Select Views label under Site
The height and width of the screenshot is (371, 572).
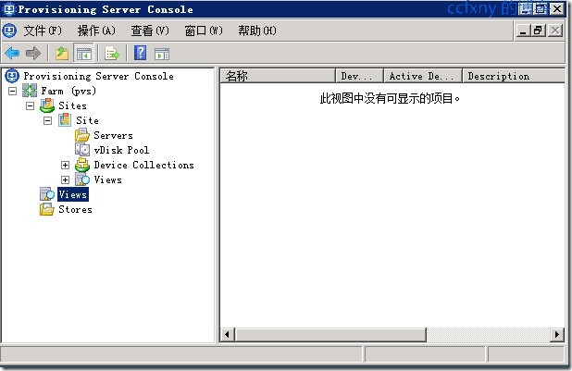click(107, 179)
